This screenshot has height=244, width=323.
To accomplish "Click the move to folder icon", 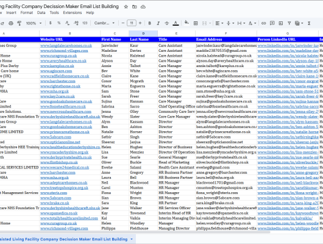I will point(135,7).
